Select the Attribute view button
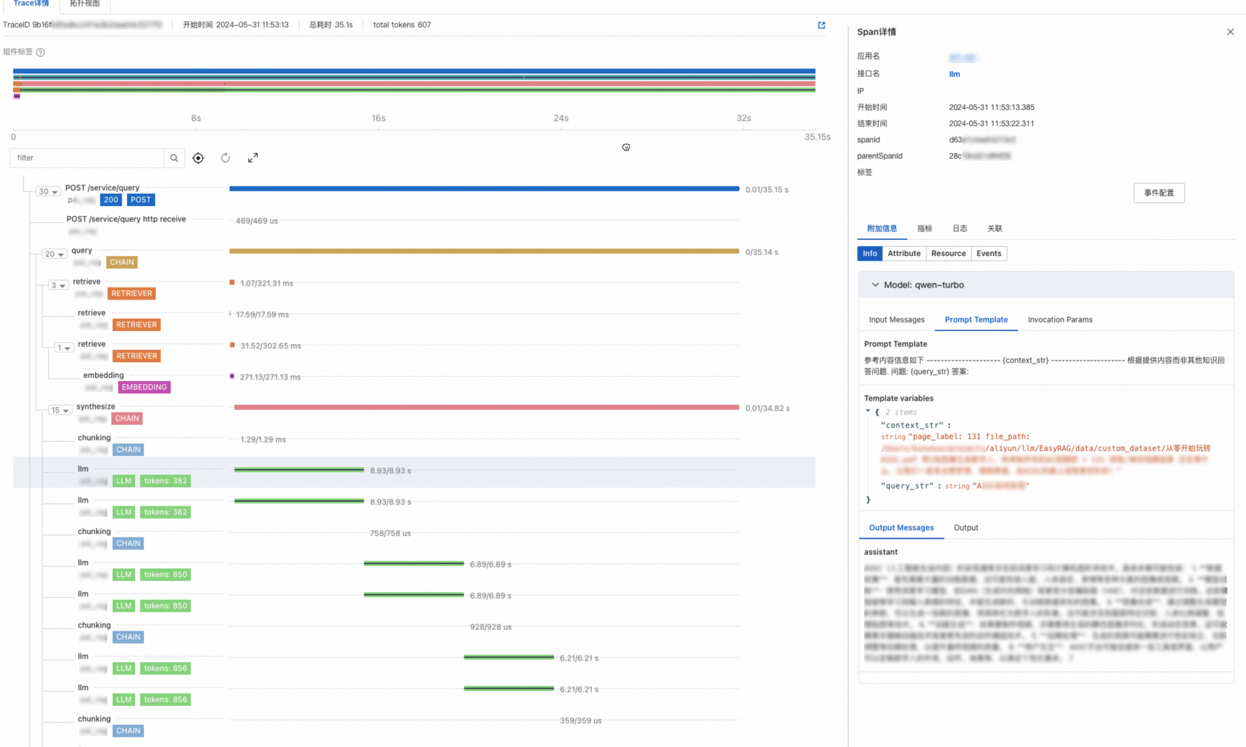The width and height of the screenshot is (1246, 747). 904,254
